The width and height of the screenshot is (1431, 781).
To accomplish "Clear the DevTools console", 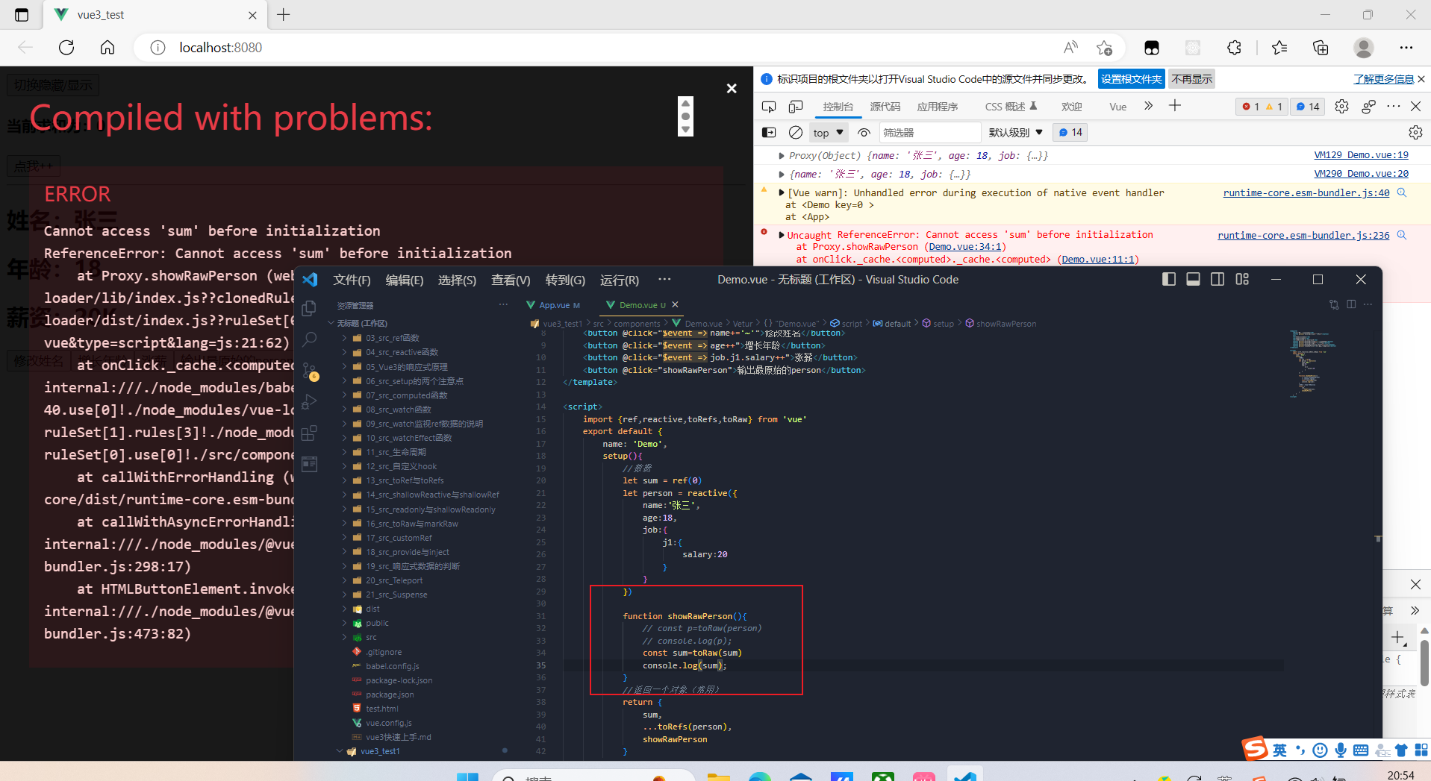I will (796, 132).
